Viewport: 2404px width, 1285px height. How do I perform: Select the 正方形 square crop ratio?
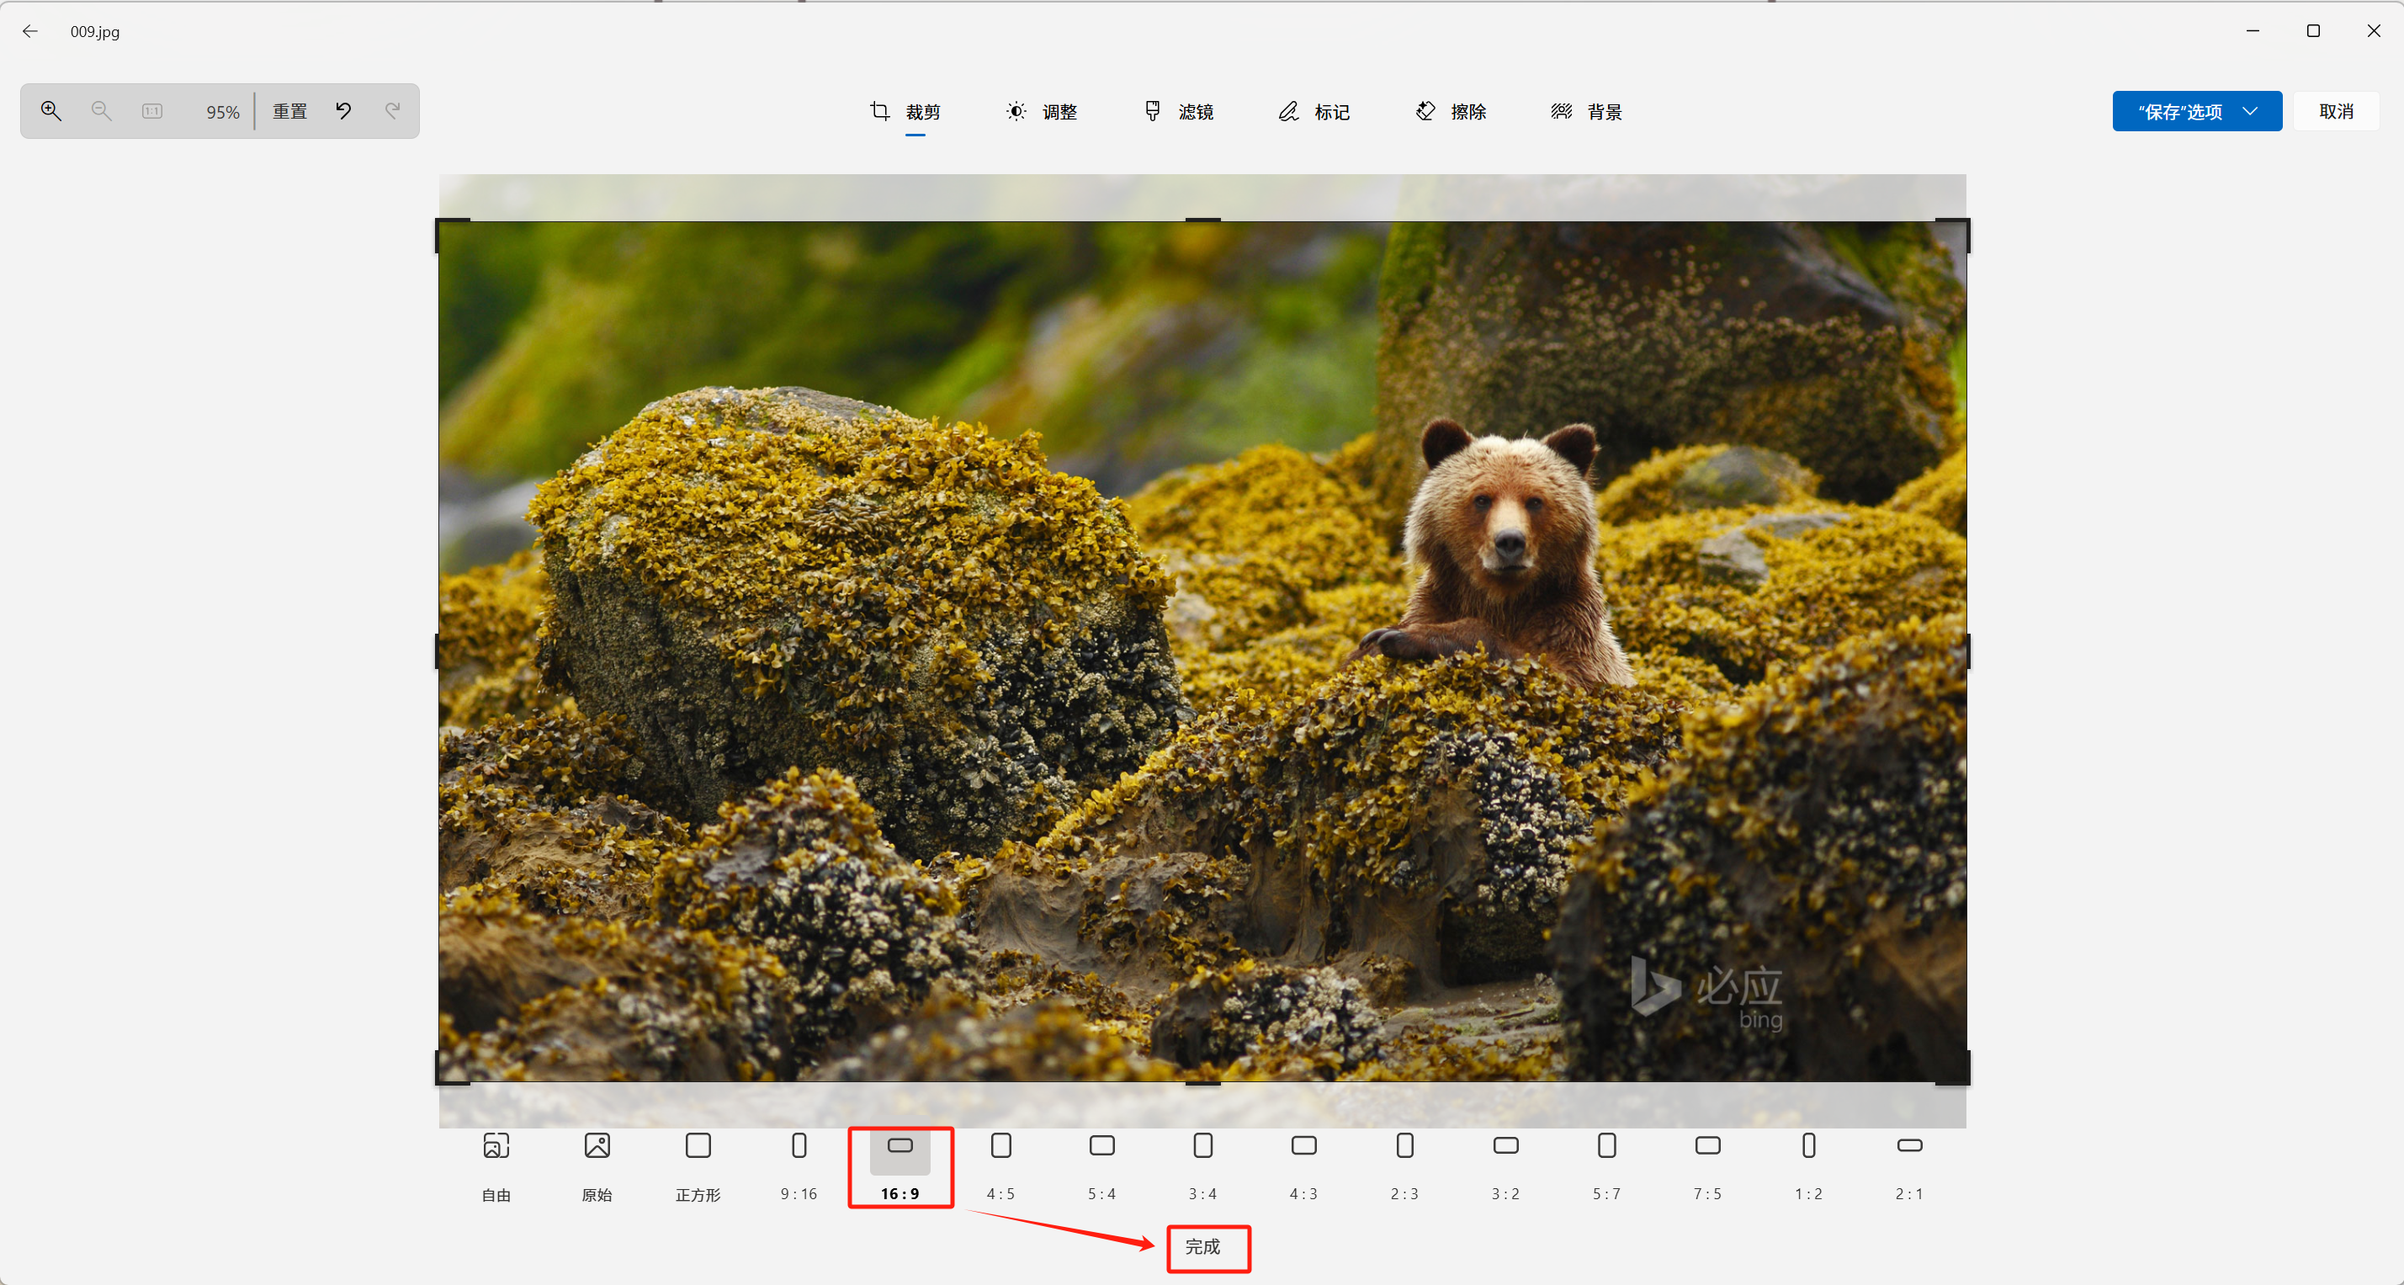pyautogui.click(x=697, y=1165)
